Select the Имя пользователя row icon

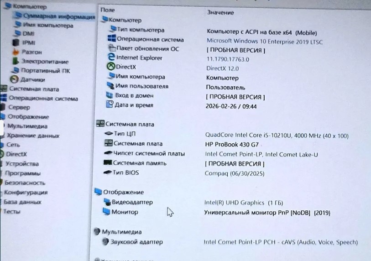pyautogui.click(x=110, y=86)
